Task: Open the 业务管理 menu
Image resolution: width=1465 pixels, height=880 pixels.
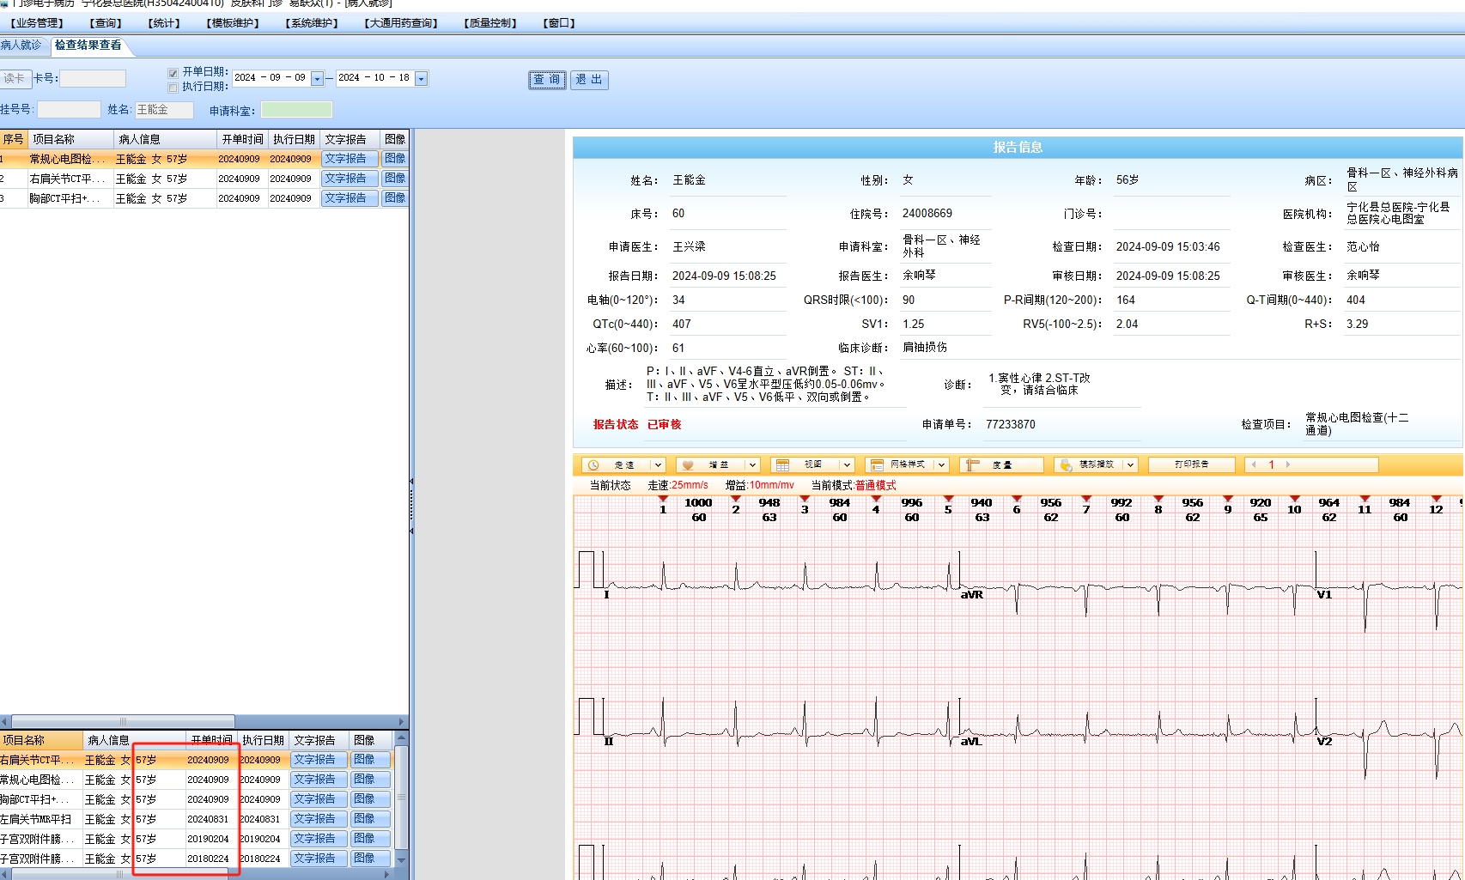Action: click(x=36, y=23)
